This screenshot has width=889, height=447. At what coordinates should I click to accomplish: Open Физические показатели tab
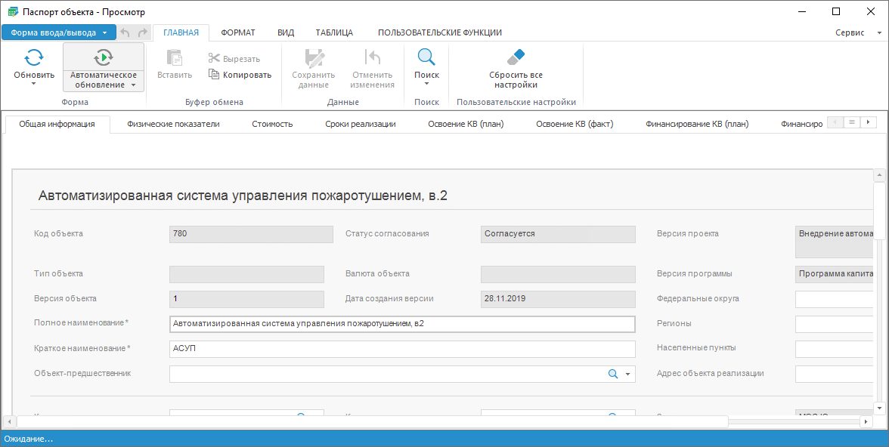[x=173, y=124]
